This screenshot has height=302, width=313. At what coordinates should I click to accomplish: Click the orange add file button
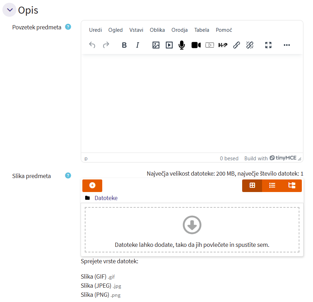[92, 185]
